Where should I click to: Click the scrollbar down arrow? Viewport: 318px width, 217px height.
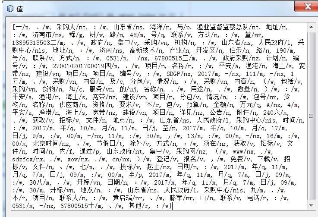[x=311, y=205]
